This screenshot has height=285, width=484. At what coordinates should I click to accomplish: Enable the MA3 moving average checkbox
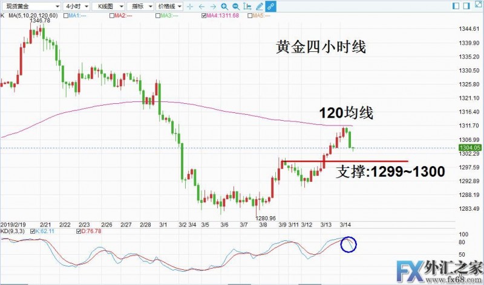(x=158, y=16)
